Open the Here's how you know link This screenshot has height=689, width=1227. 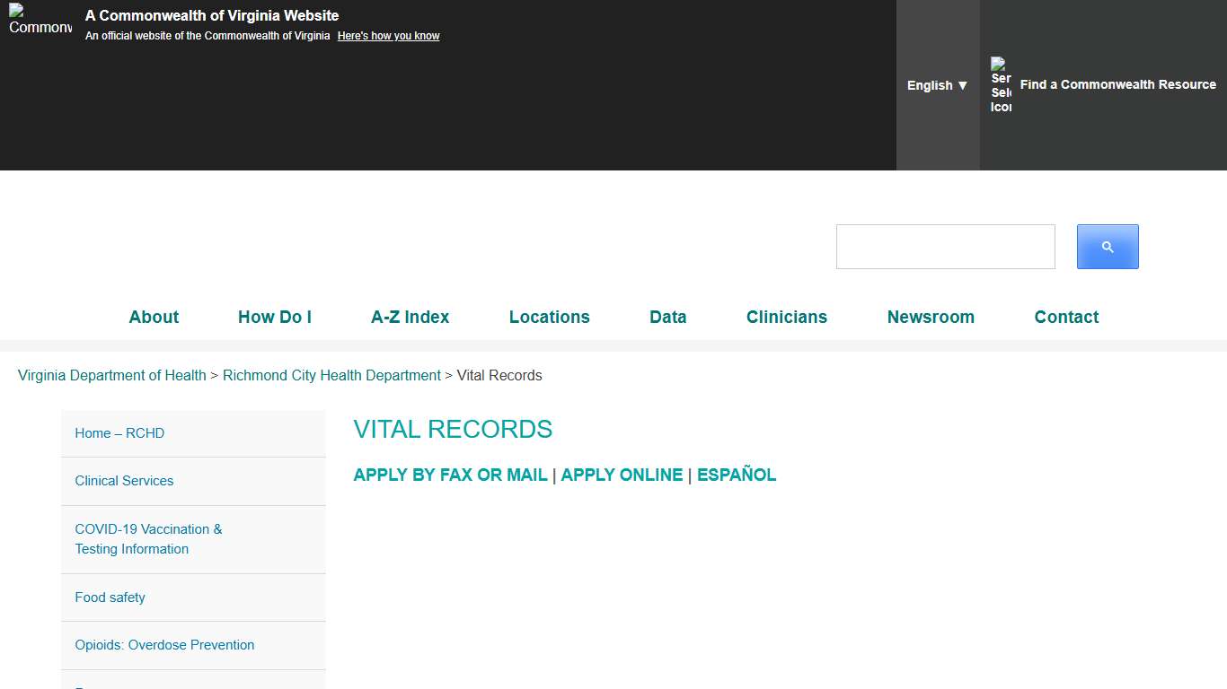coord(388,35)
